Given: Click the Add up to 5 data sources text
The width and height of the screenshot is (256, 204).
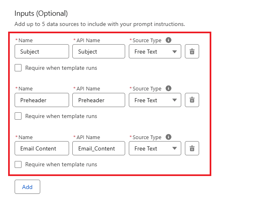Looking at the screenshot, I should click(x=100, y=24).
